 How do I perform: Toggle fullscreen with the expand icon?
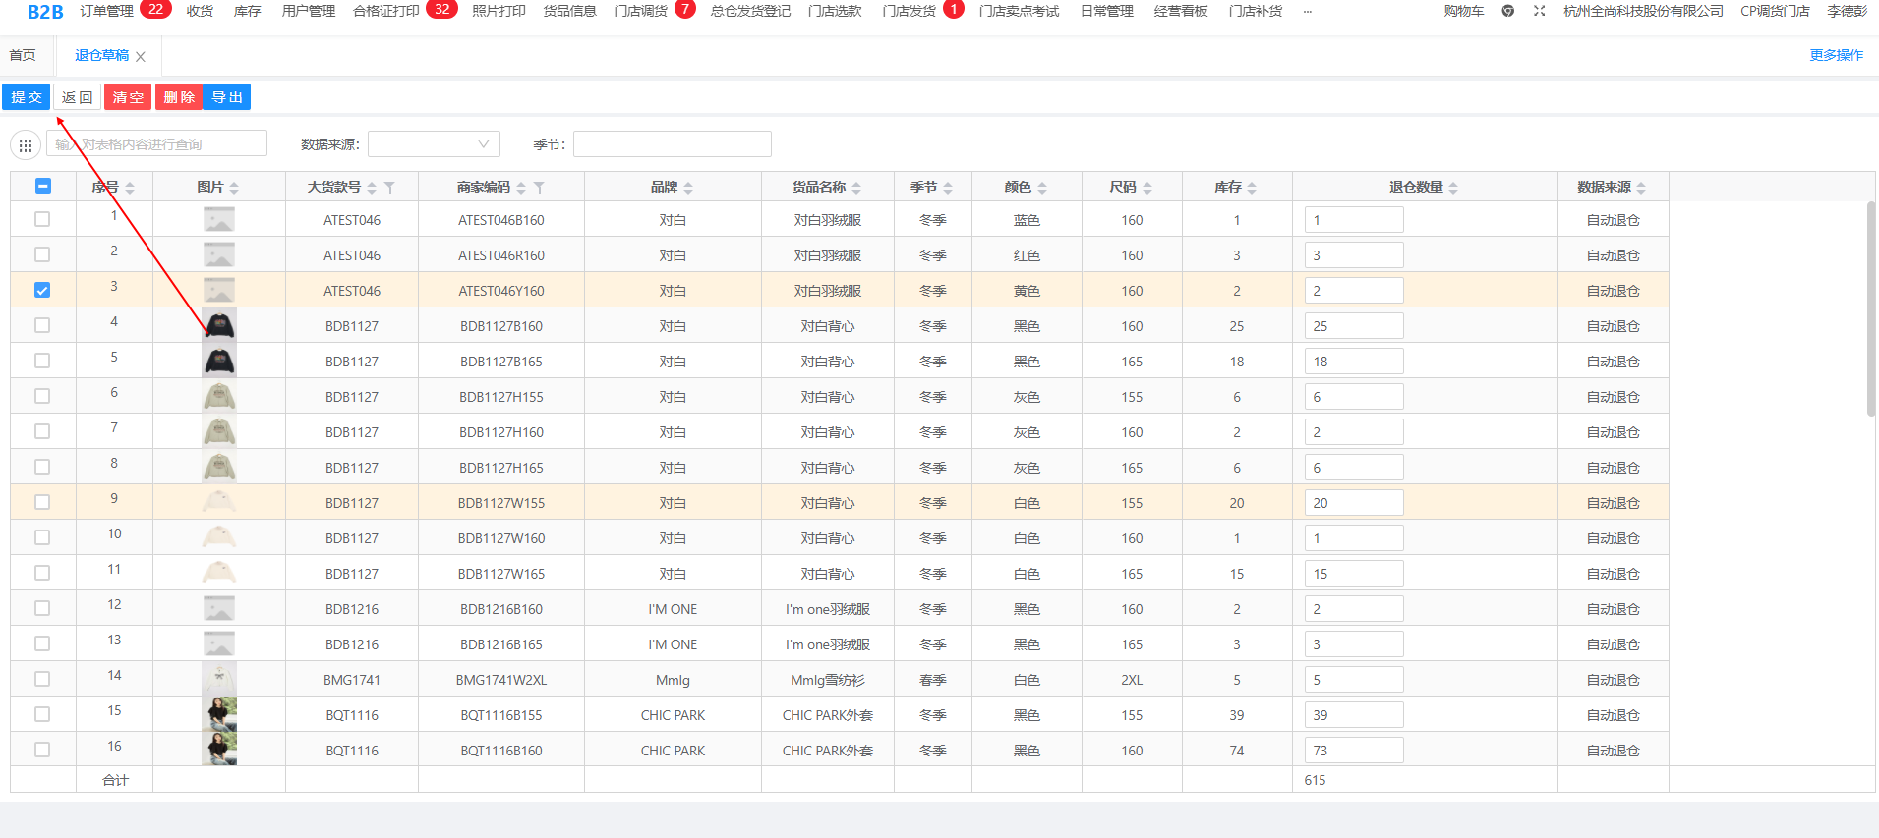point(1539,11)
